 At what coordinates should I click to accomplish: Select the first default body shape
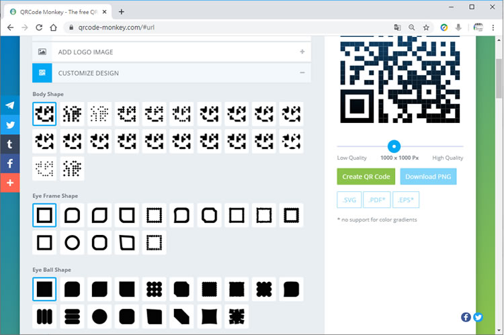click(44, 113)
